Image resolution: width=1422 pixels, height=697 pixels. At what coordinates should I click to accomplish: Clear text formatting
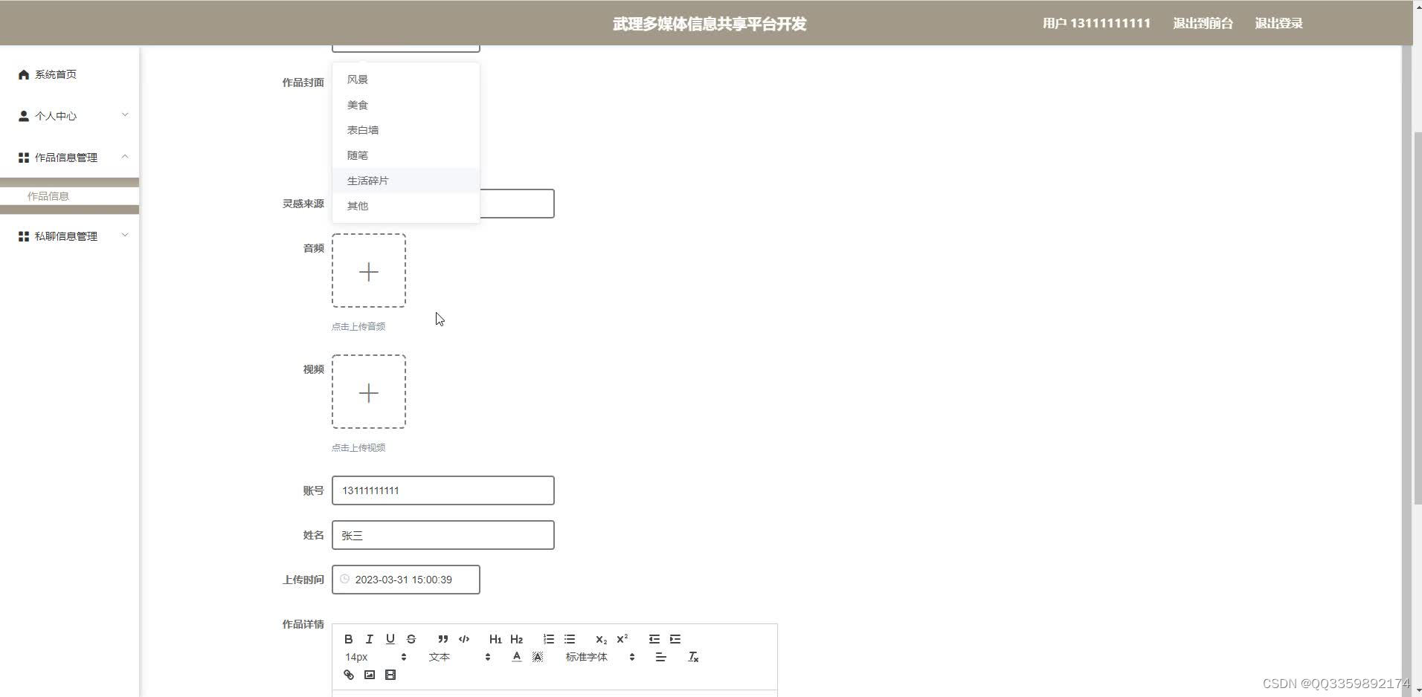[693, 657]
